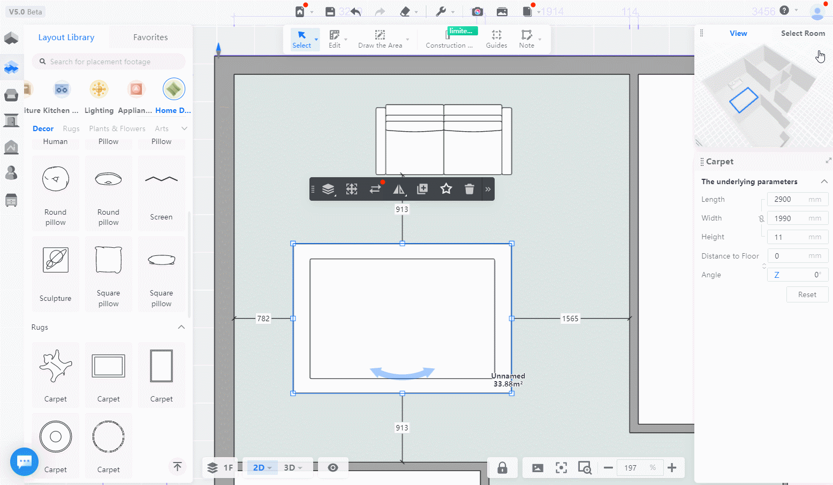The height and width of the screenshot is (485, 833).
Task: Collapse the Rugs section
Action: click(181, 327)
